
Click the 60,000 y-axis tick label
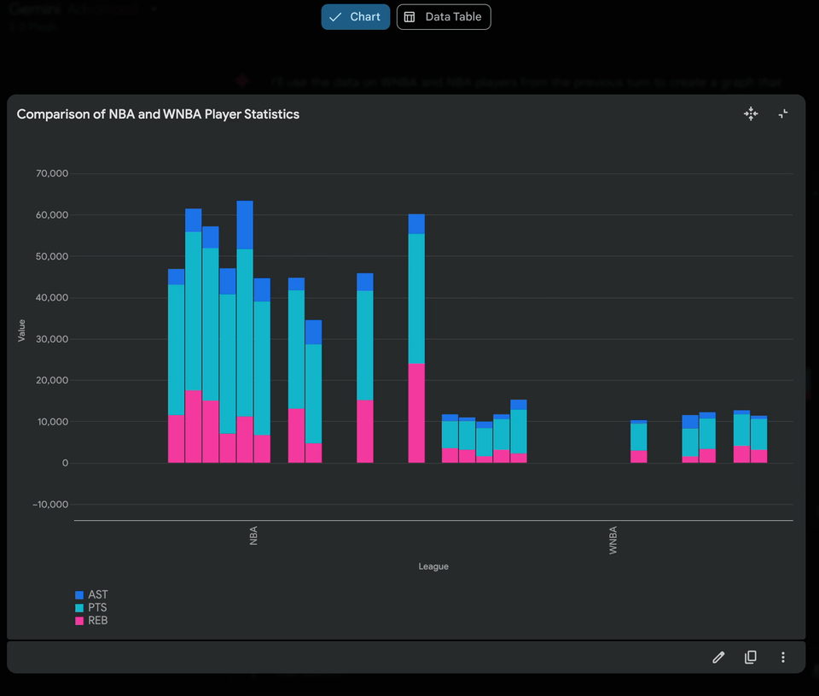coord(52,215)
